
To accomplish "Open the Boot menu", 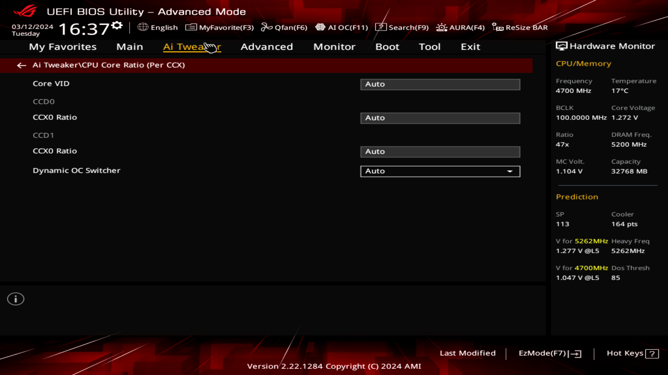I will pos(387,47).
